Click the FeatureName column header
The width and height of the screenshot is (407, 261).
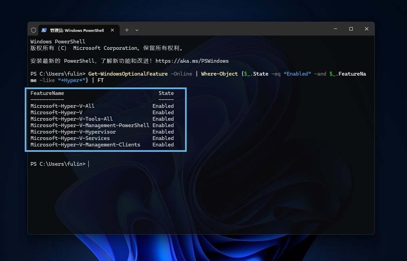[47, 93]
